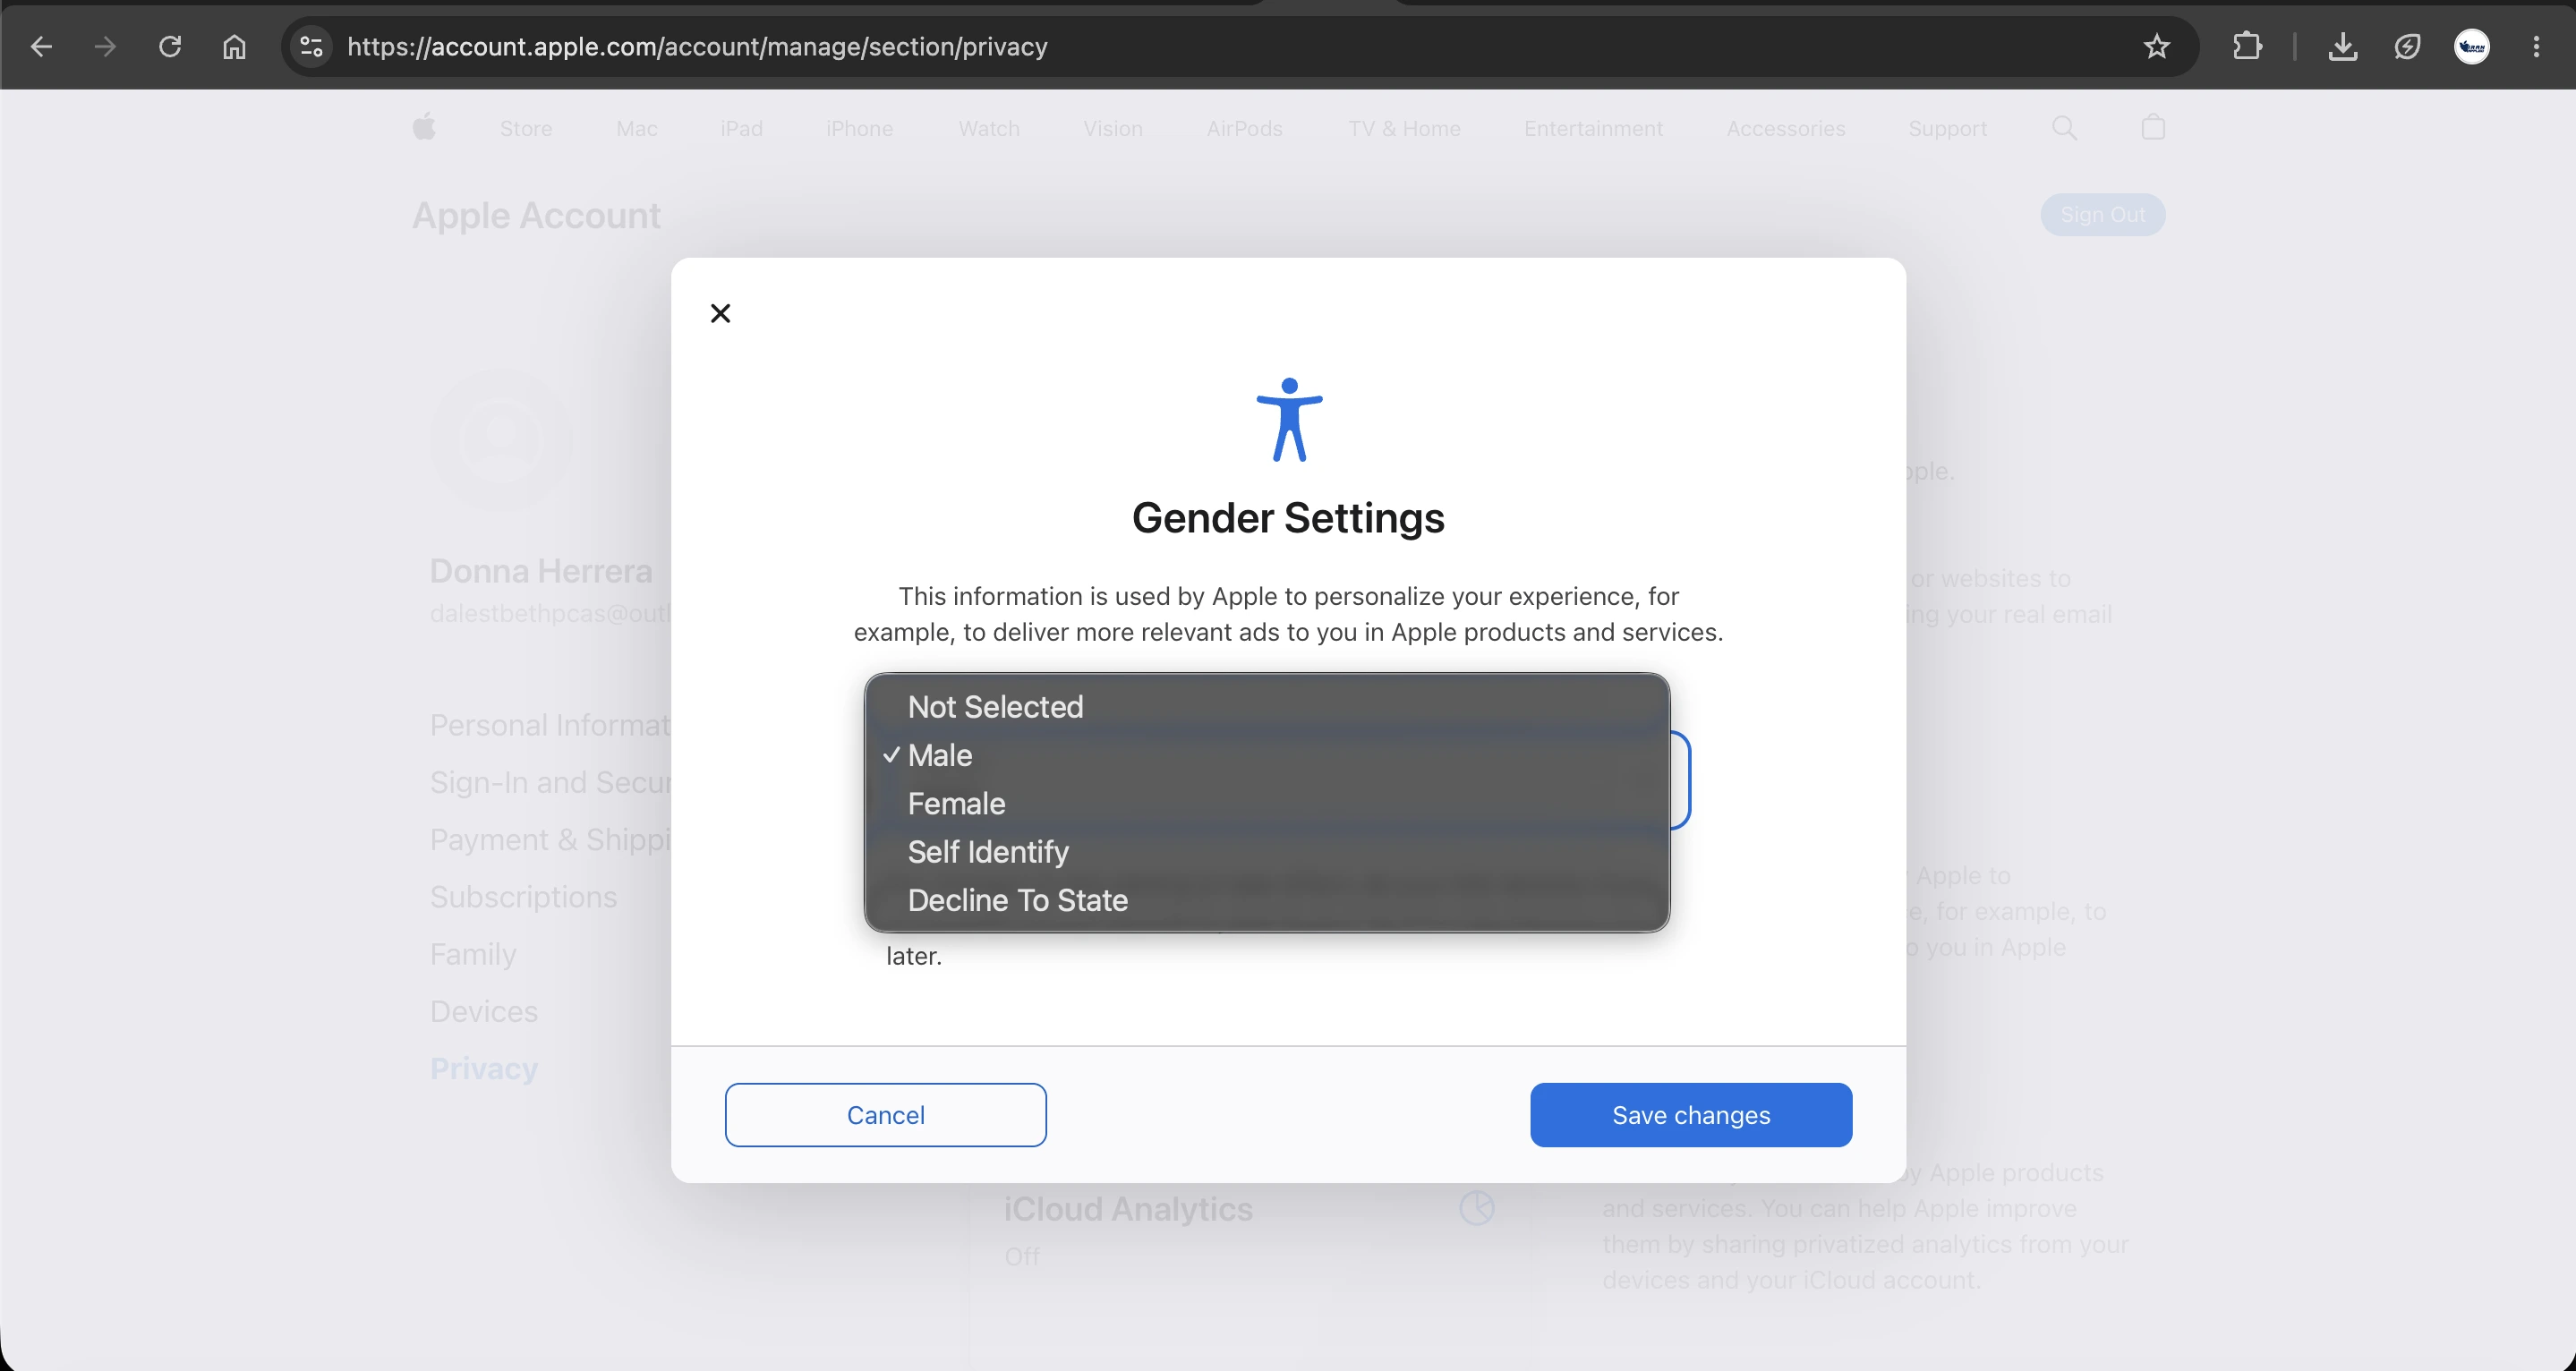Viewport: 2576px width, 1371px height.
Task: Open the Mac navigation link
Action: [x=636, y=128]
